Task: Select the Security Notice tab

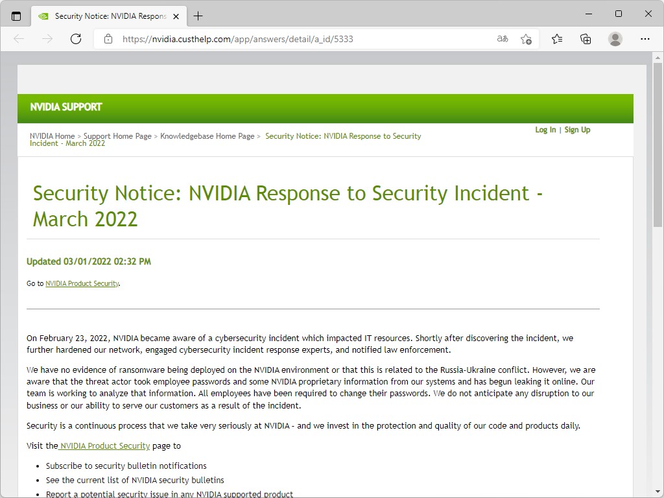Action: tap(109, 16)
